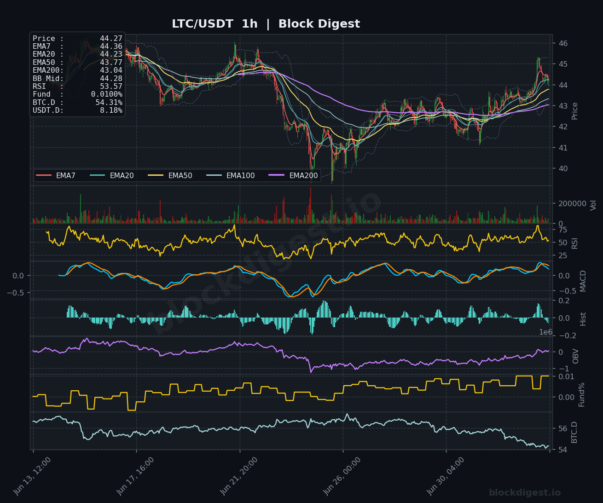603x503 pixels.
Task: Click the Price 44.27 readout row
Action: [77, 39]
